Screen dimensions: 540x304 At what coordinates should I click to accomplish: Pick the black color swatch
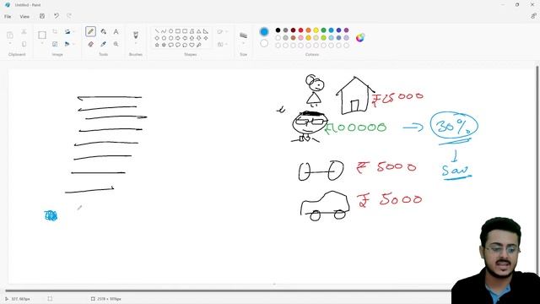[278, 30]
